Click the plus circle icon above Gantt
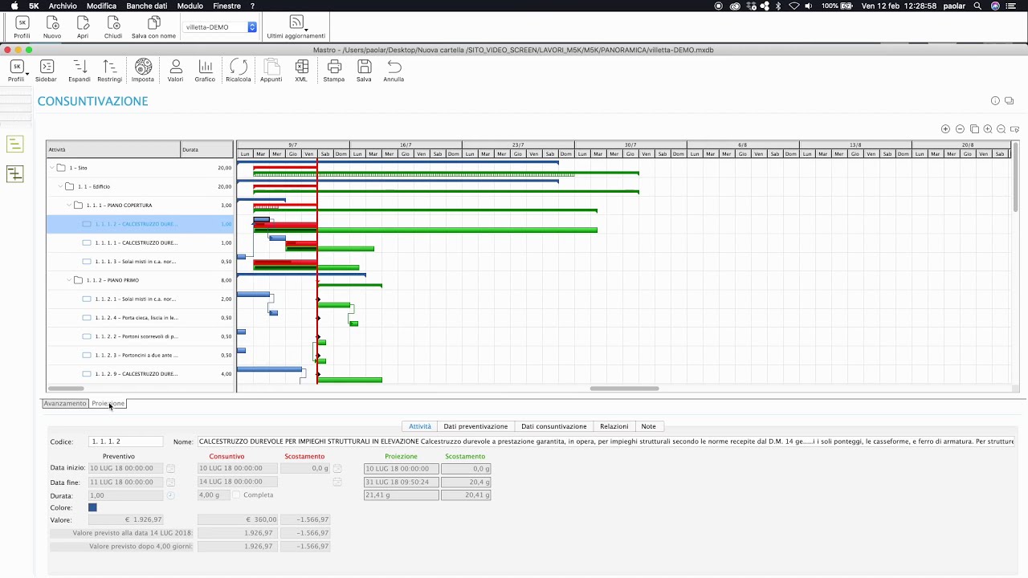Viewport: 1028px width, 578px height. (x=945, y=129)
